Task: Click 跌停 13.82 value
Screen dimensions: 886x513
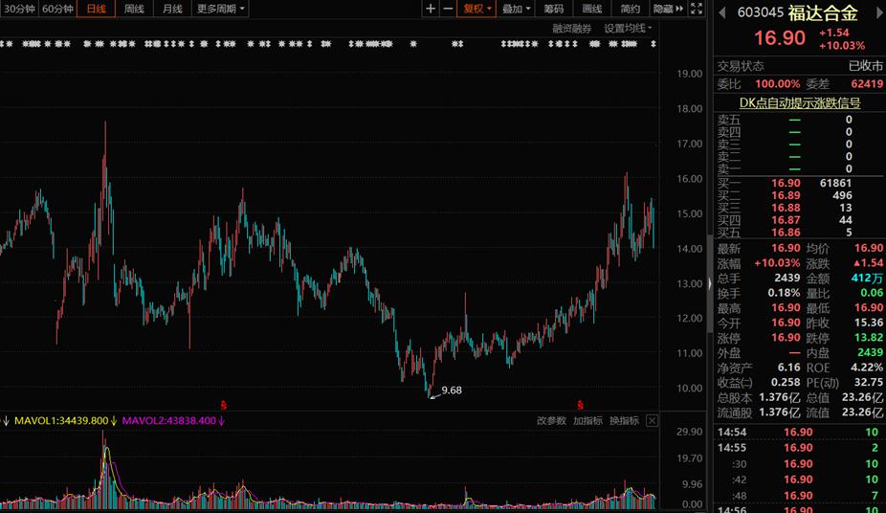Action: click(869, 337)
